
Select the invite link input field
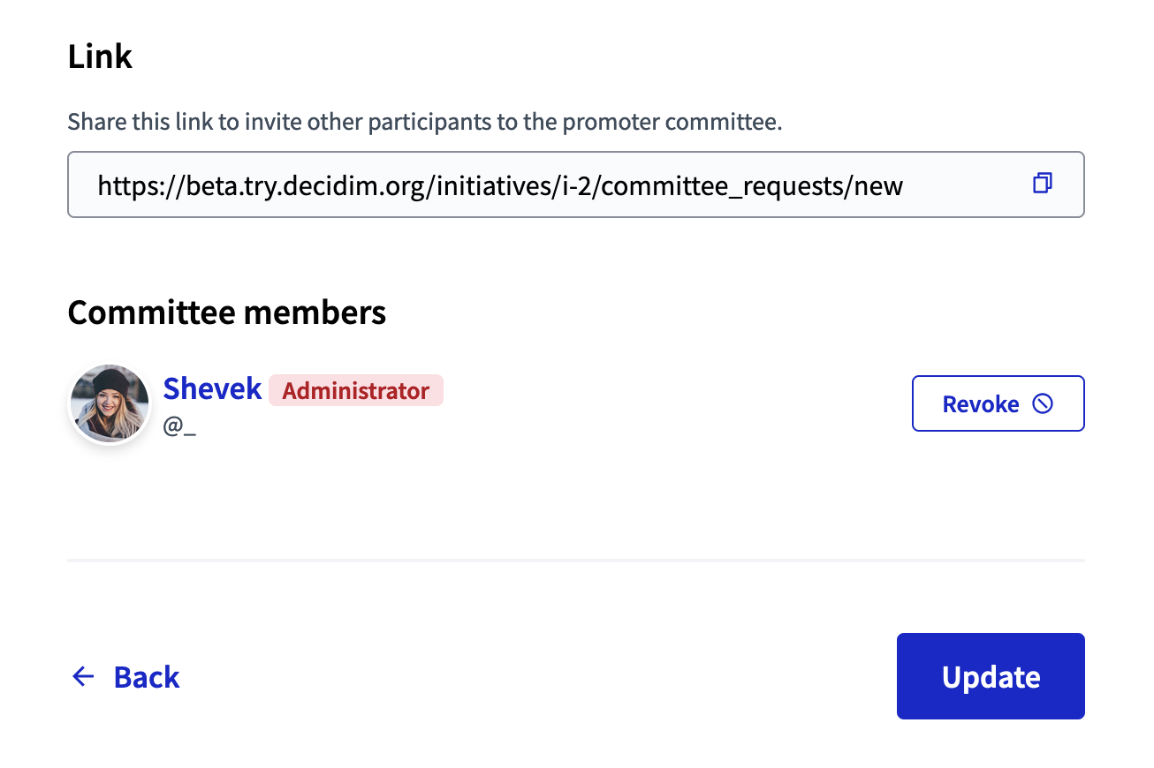point(530,184)
